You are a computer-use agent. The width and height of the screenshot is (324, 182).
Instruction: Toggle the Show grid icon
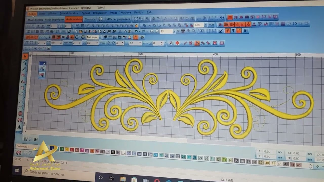54,37
